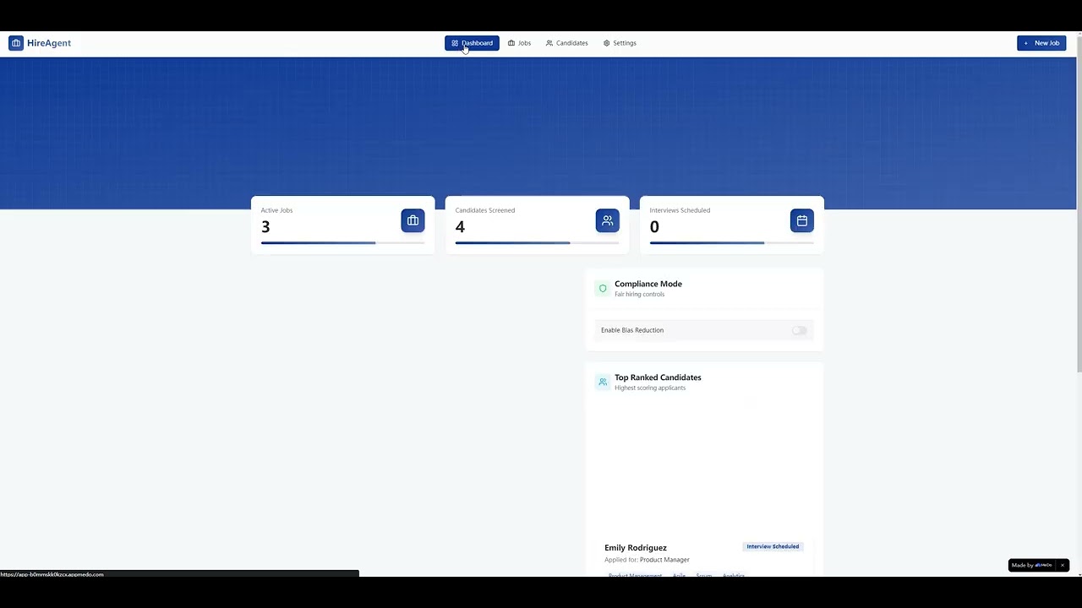This screenshot has width=1082, height=608.
Task: Click the Candidates Screened people icon
Action: coord(607,220)
